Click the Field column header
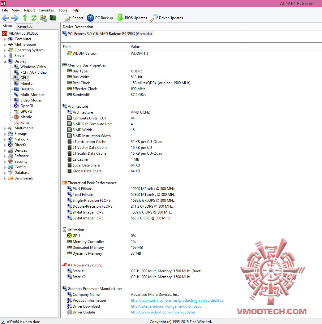 click(95, 47)
